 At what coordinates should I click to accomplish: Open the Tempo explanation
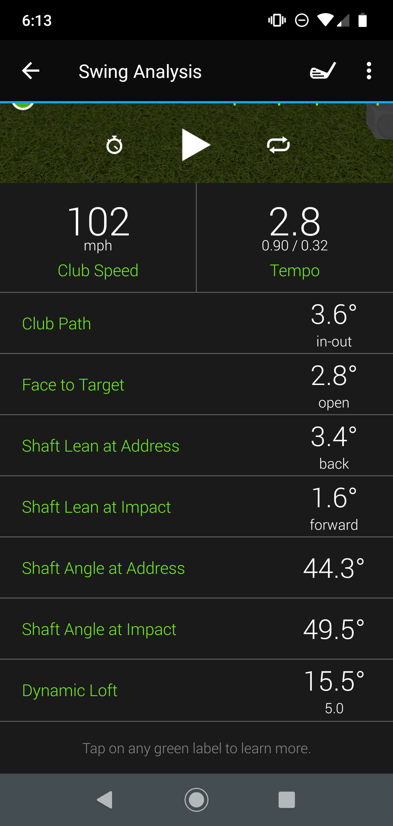point(295,270)
